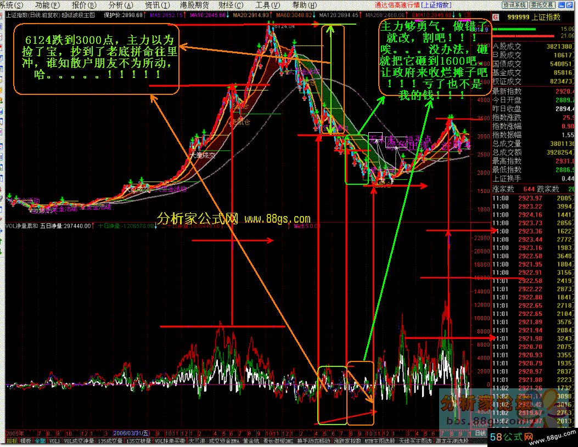Open the 功能(F) menu
Screen dimensions: 578x447
click(x=48, y=5)
